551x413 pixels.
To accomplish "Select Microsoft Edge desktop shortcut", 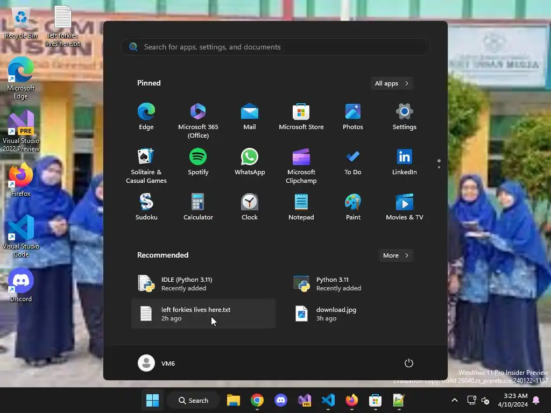I will (21, 79).
